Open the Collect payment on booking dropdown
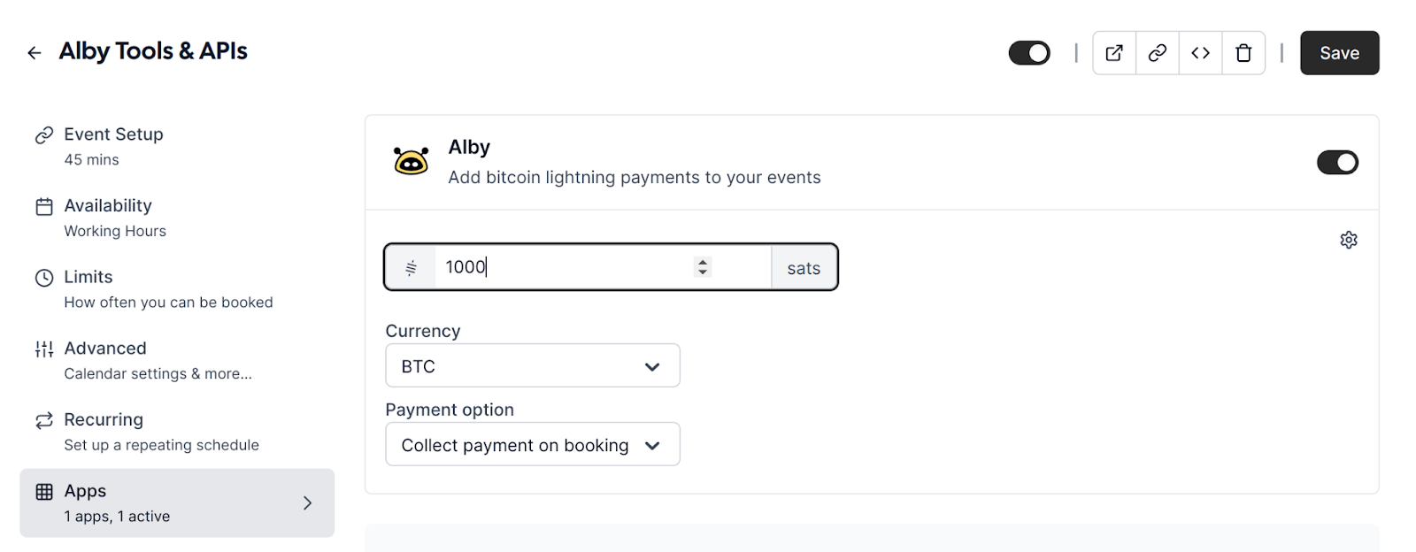Viewport: 1416px width, 552px height. coord(532,445)
